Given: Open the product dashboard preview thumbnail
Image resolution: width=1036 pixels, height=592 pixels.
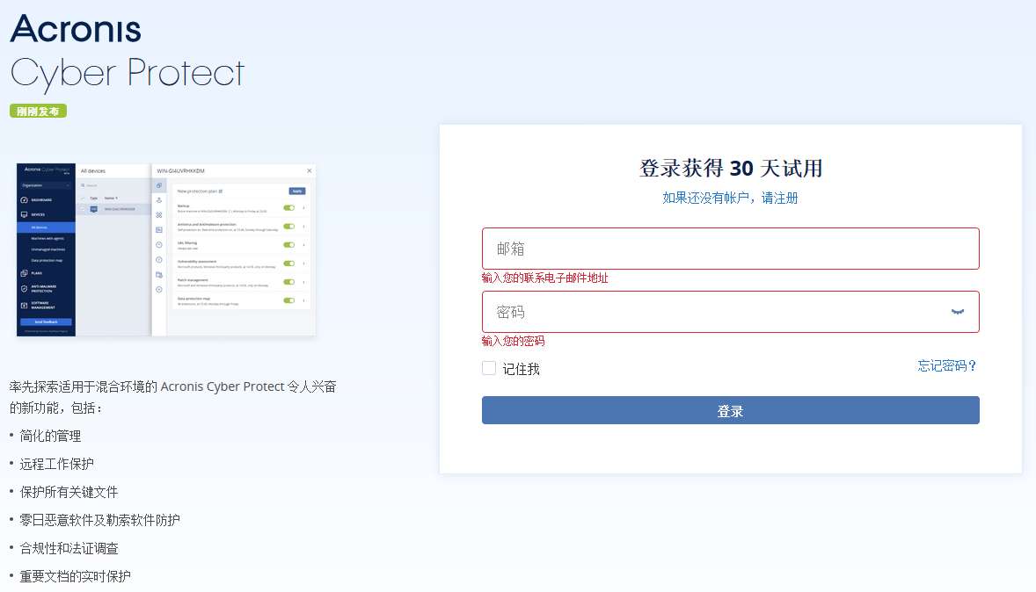Looking at the screenshot, I should (166, 250).
